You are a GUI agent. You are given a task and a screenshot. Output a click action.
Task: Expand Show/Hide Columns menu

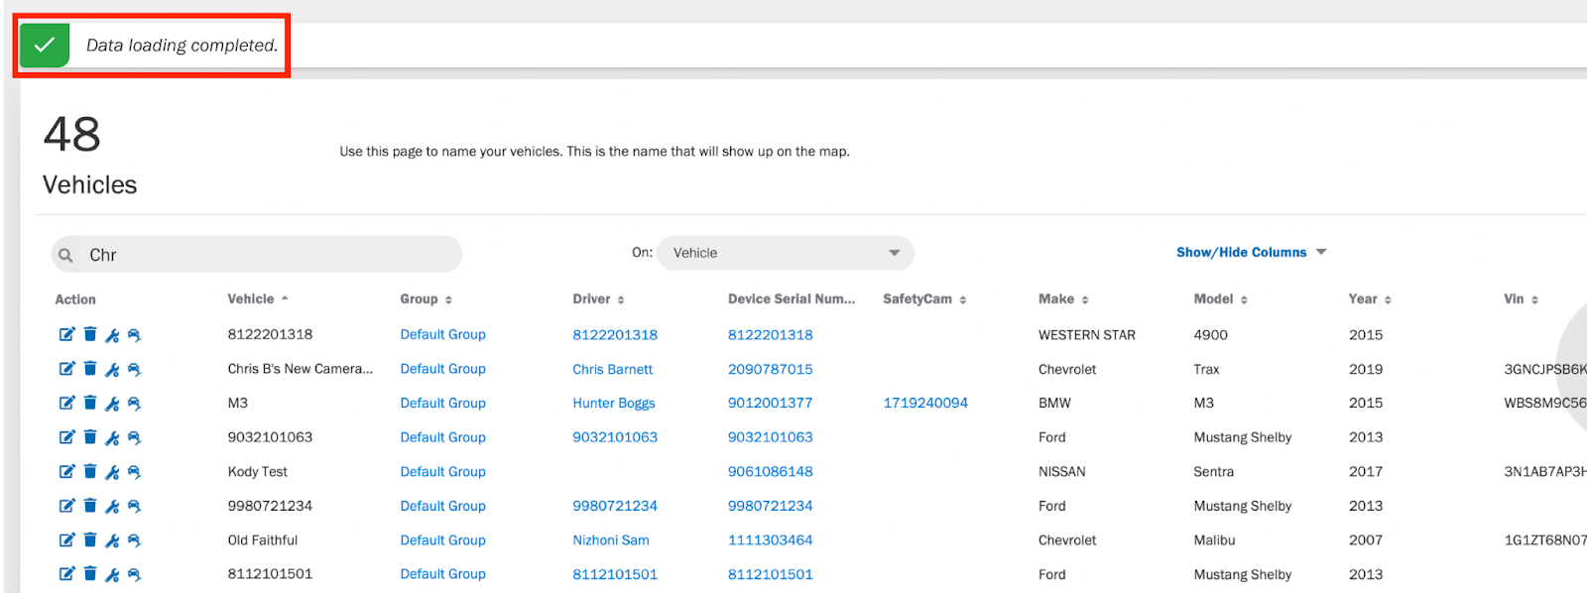point(1251,252)
